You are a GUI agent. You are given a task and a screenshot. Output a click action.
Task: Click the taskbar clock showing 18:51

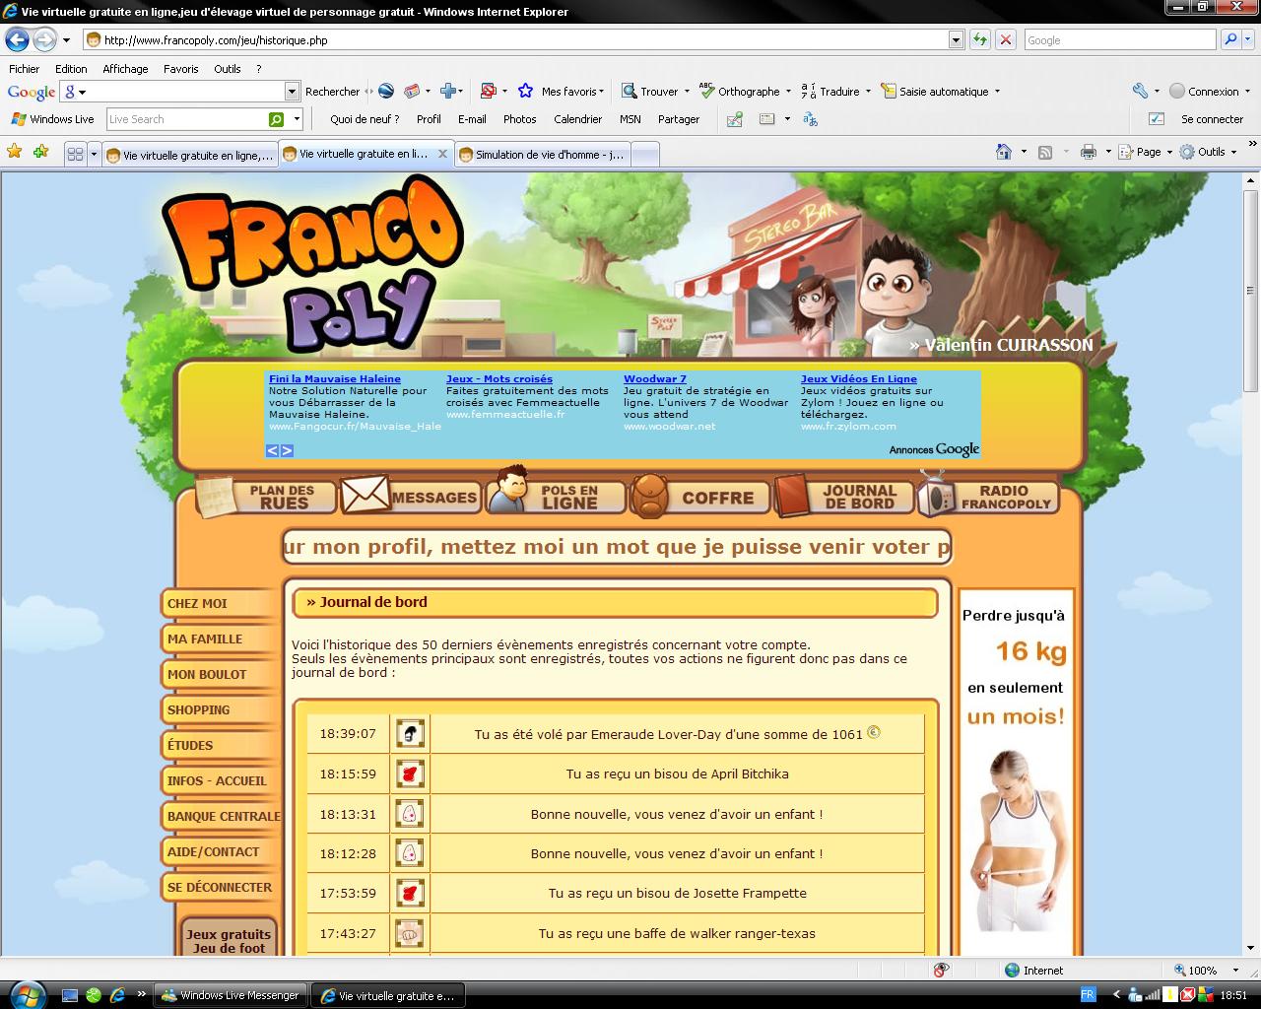click(x=1233, y=995)
